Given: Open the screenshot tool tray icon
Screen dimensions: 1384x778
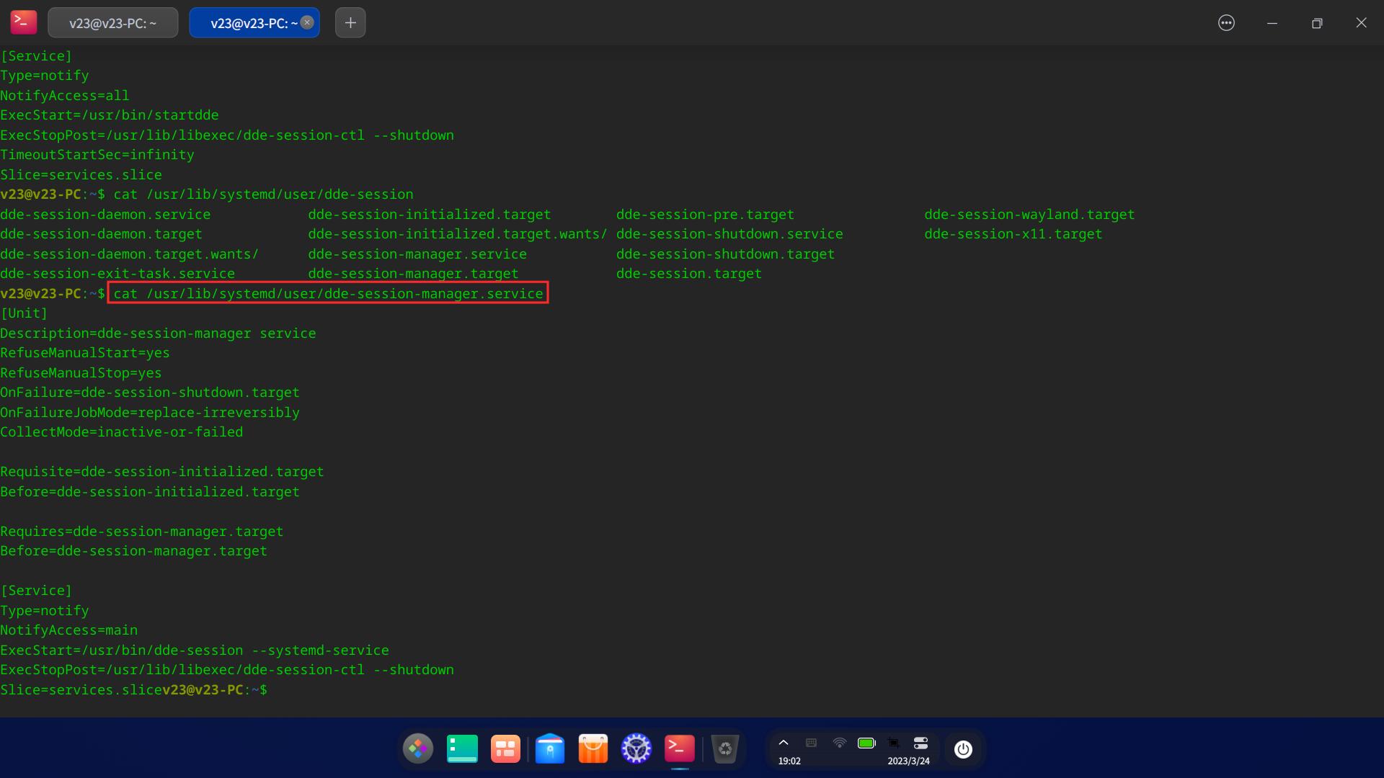Looking at the screenshot, I should tap(893, 743).
